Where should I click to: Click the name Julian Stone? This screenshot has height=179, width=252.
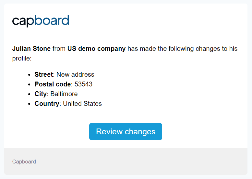[31, 49]
